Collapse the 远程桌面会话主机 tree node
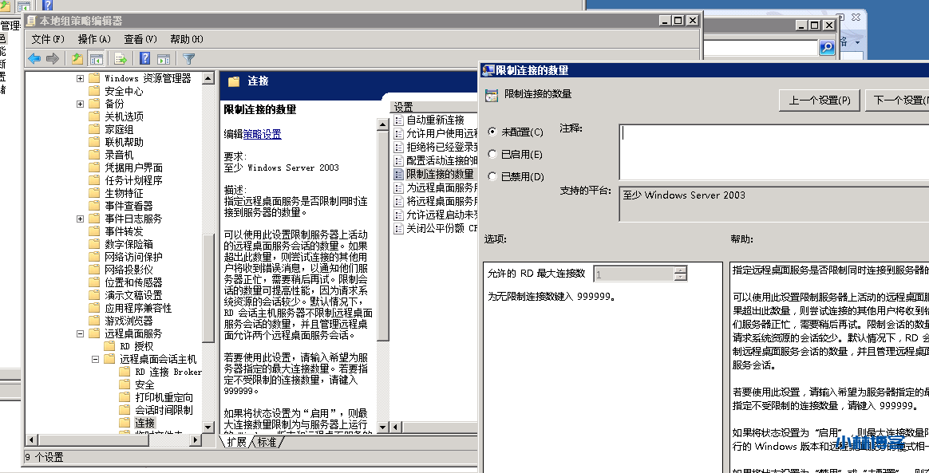Screen dimensions: 929x473 tap(95, 359)
